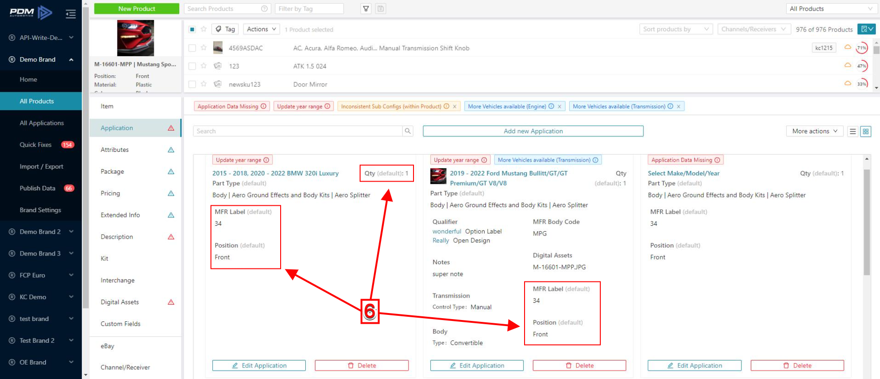Collapse the Demo Brand section
The image size is (880, 379).
[71, 59]
